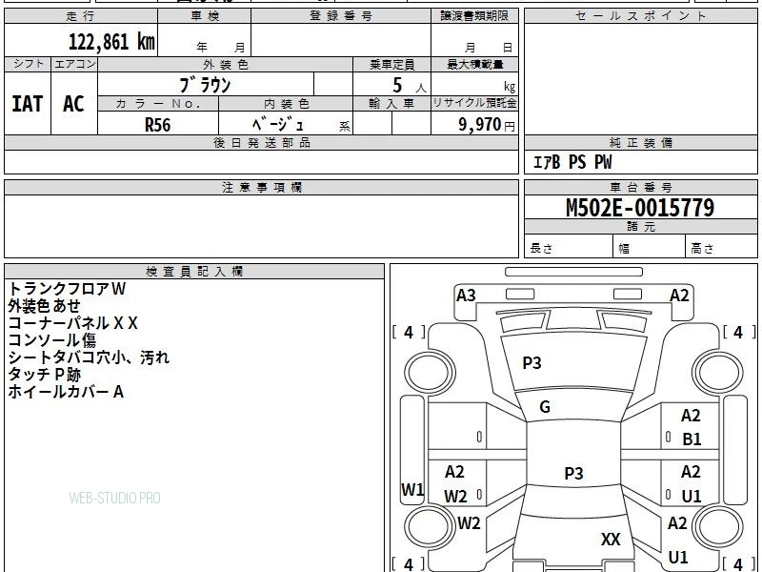Select inspector note ホイールカバーA
The width and height of the screenshot is (762, 572).
66,392
